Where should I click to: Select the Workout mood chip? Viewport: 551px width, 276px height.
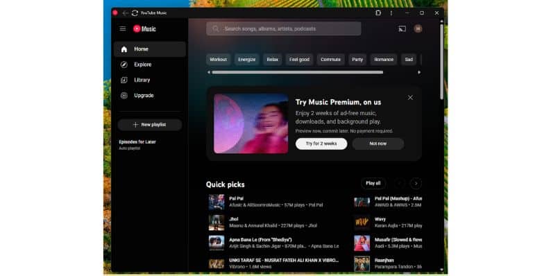[x=218, y=60]
